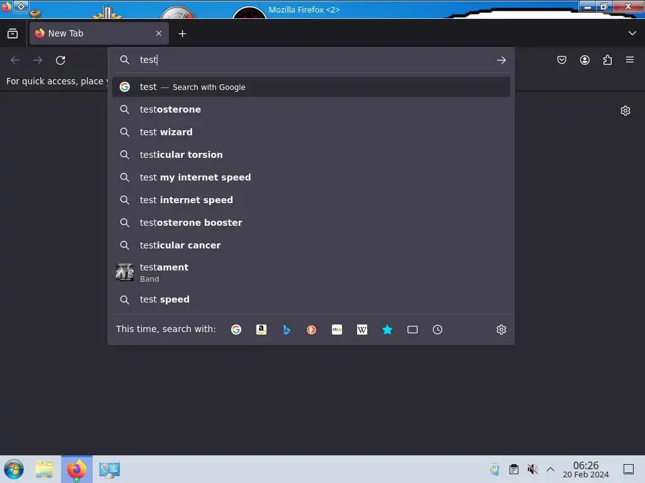Go forward one page
Screen dimensions: 645x483
[x=38, y=60]
